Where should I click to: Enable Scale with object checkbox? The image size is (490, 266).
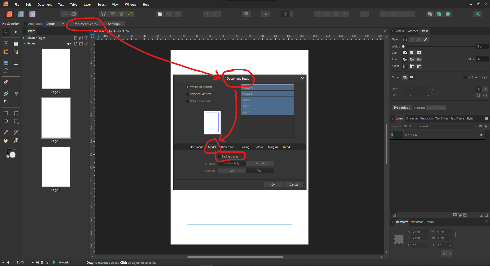(465, 77)
